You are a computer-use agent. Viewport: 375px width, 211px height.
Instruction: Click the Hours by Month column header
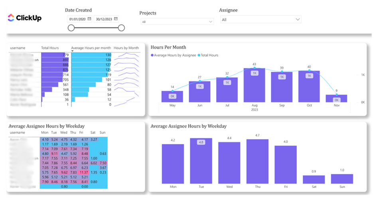pyautogui.click(x=126, y=48)
